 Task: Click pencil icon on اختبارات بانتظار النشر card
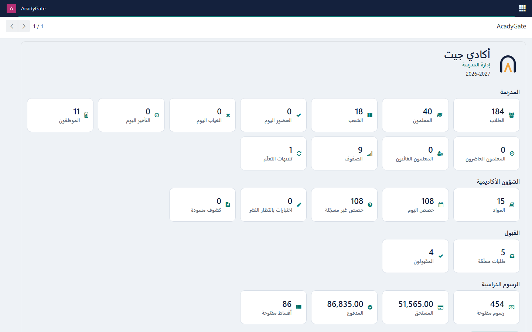(x=299, y=205)
